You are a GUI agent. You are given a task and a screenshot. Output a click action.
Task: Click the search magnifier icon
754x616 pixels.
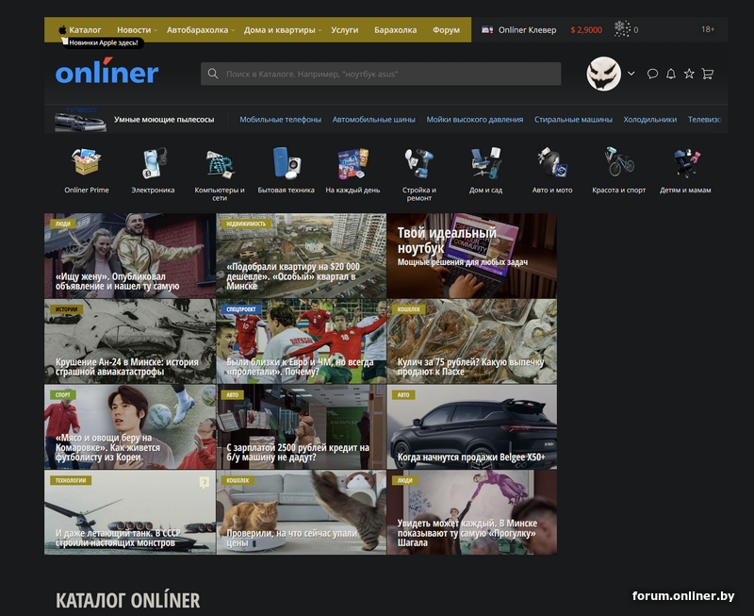tap(213, 74)
